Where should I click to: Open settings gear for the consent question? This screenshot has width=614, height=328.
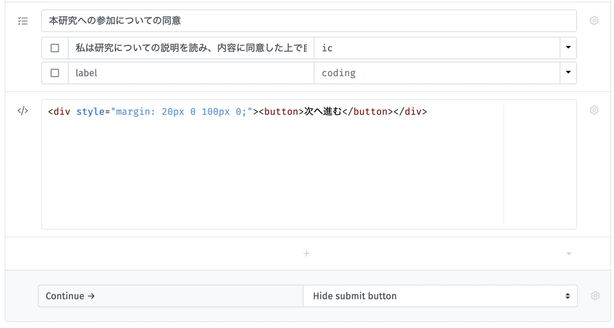tap(595, 20)
